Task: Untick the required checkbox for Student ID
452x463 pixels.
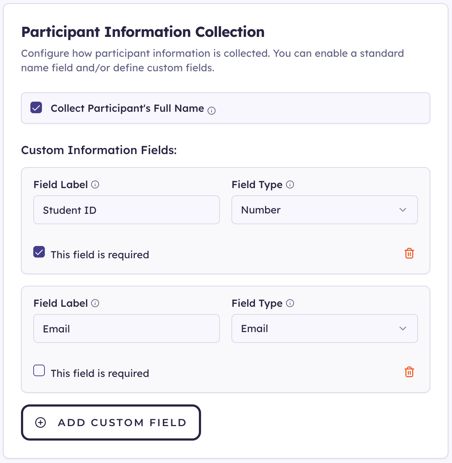Action: pos(39,252)
